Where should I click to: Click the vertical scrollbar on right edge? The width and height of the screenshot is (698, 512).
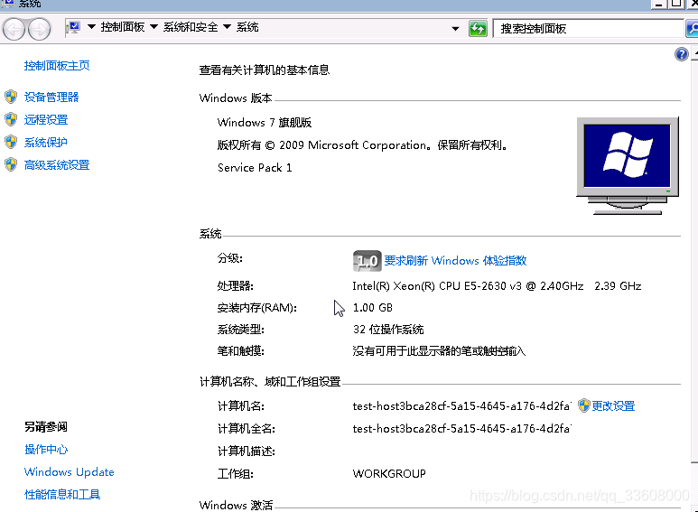pos(694,276)
